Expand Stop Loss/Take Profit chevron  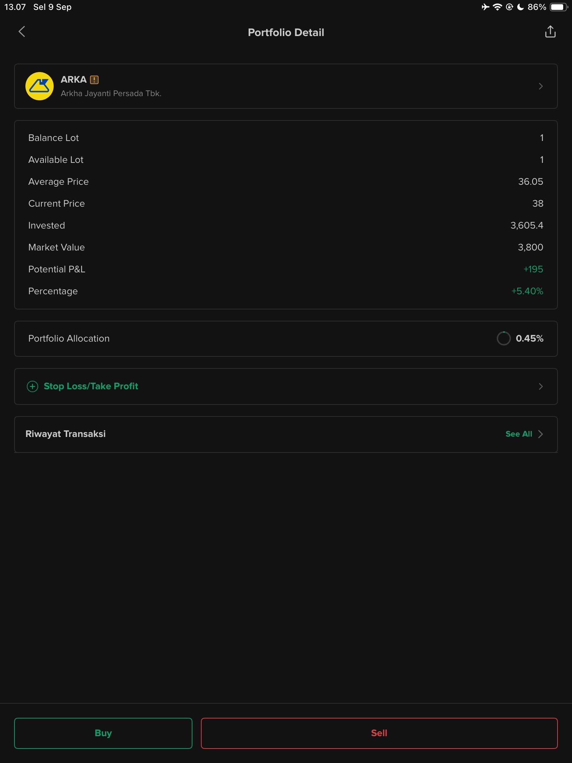(541, 386)
